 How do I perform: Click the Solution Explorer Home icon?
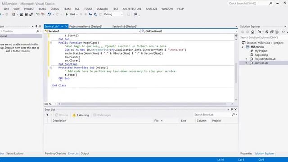pos(252,32)
